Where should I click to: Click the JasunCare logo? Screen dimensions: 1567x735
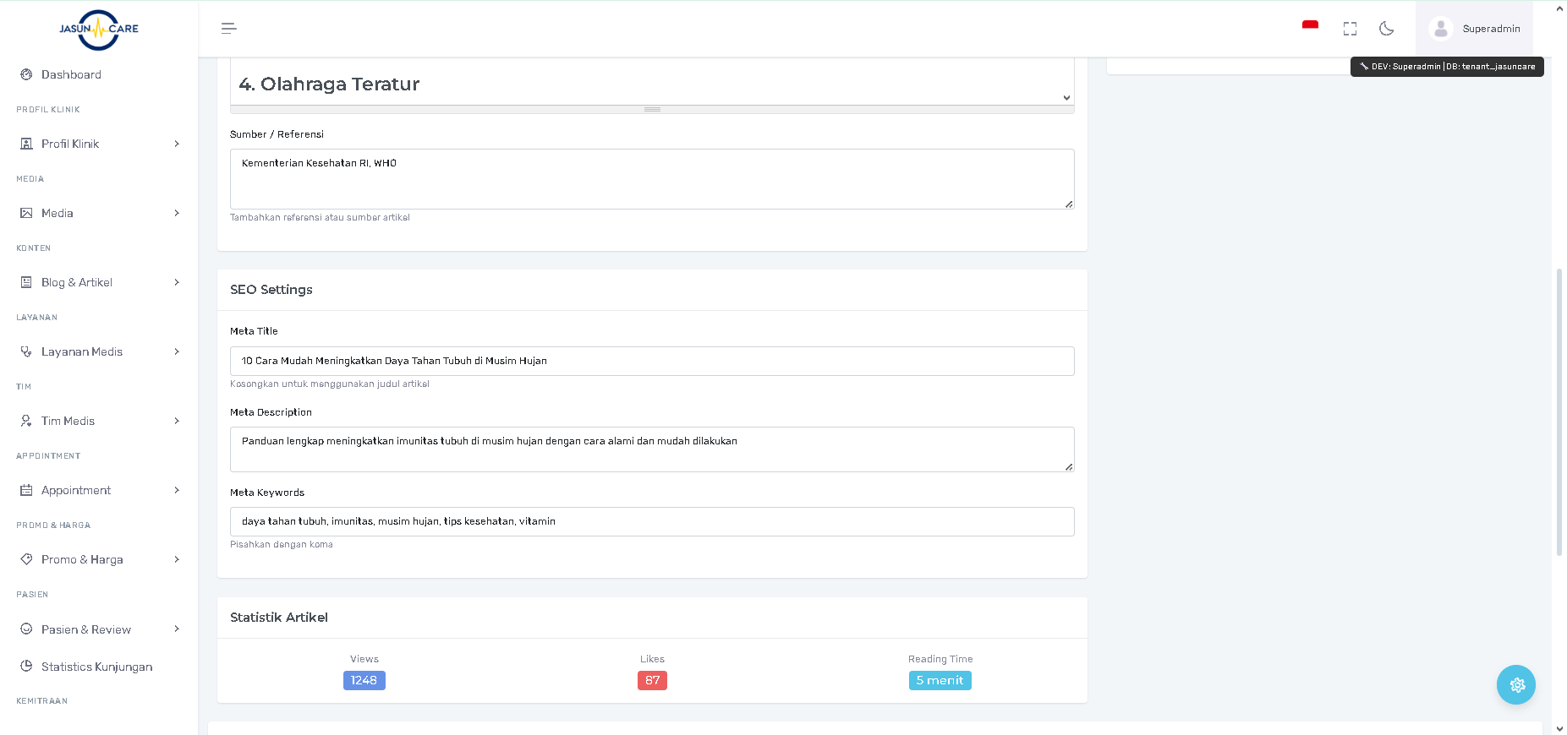[x=99, y=30]
